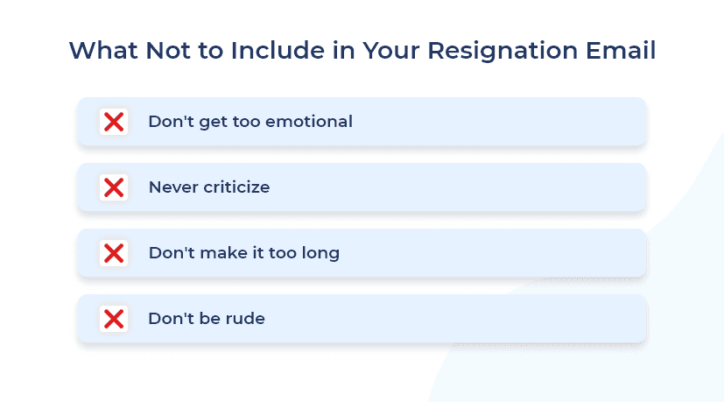Click the red X next to "Don't be rude"
724x402 pixels.
[113, 319]
